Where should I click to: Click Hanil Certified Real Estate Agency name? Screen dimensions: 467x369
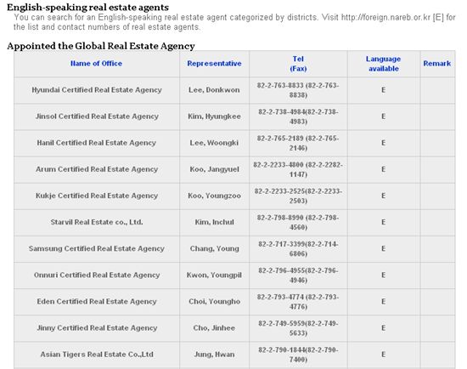coord(97,143)
